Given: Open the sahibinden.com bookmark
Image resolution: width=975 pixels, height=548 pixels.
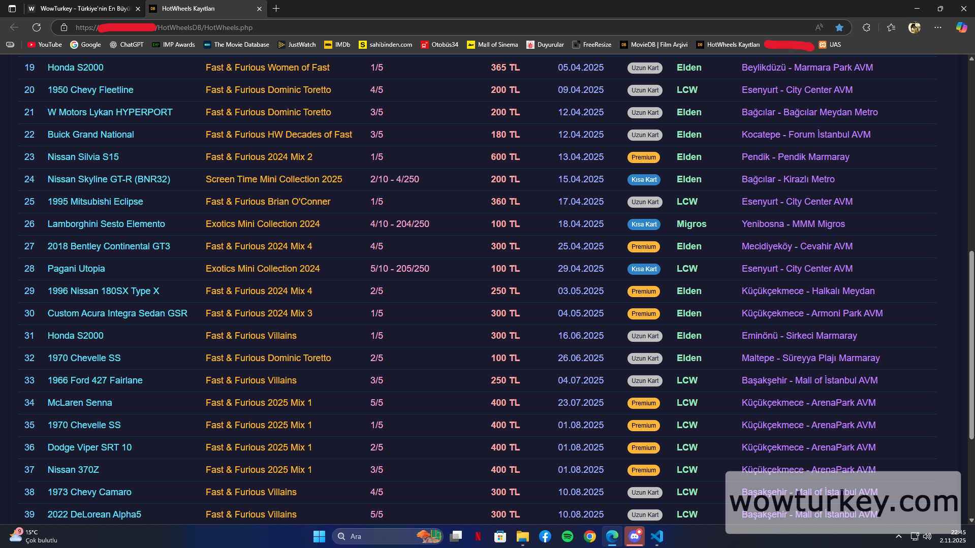Looking at the screenshot, I should pos(385,45).
